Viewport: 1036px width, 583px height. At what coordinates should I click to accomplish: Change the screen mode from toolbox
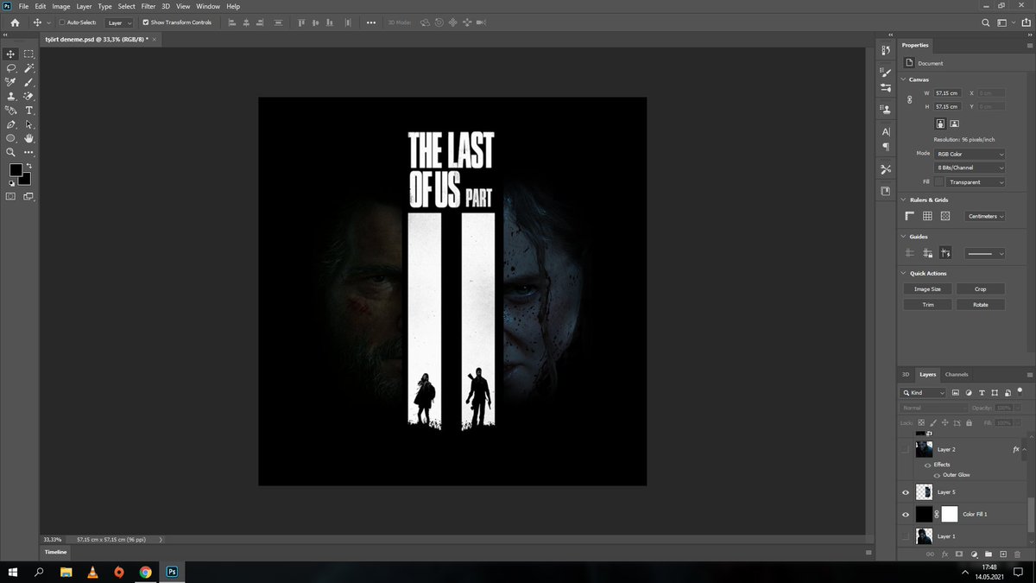pyautogui.click(x=28, y=197)
